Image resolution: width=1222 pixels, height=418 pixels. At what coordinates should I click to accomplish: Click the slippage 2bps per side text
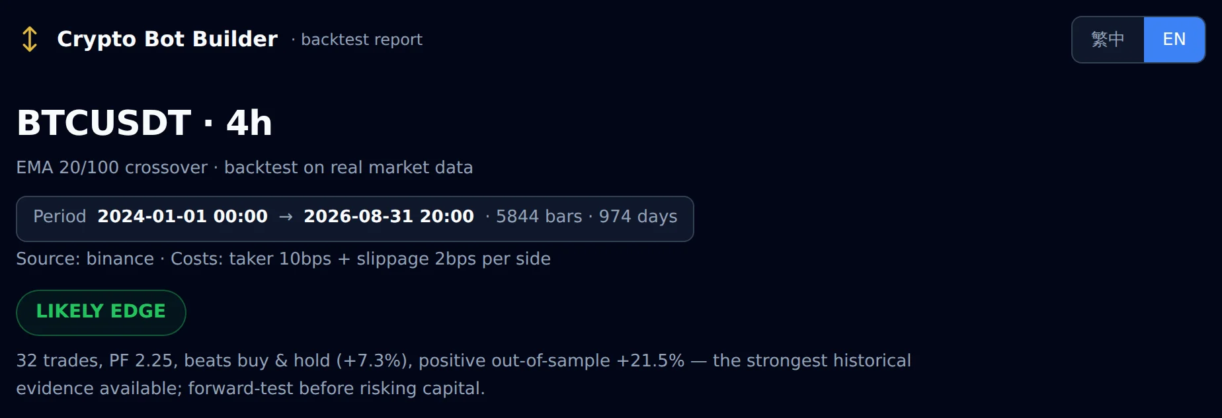454,259
